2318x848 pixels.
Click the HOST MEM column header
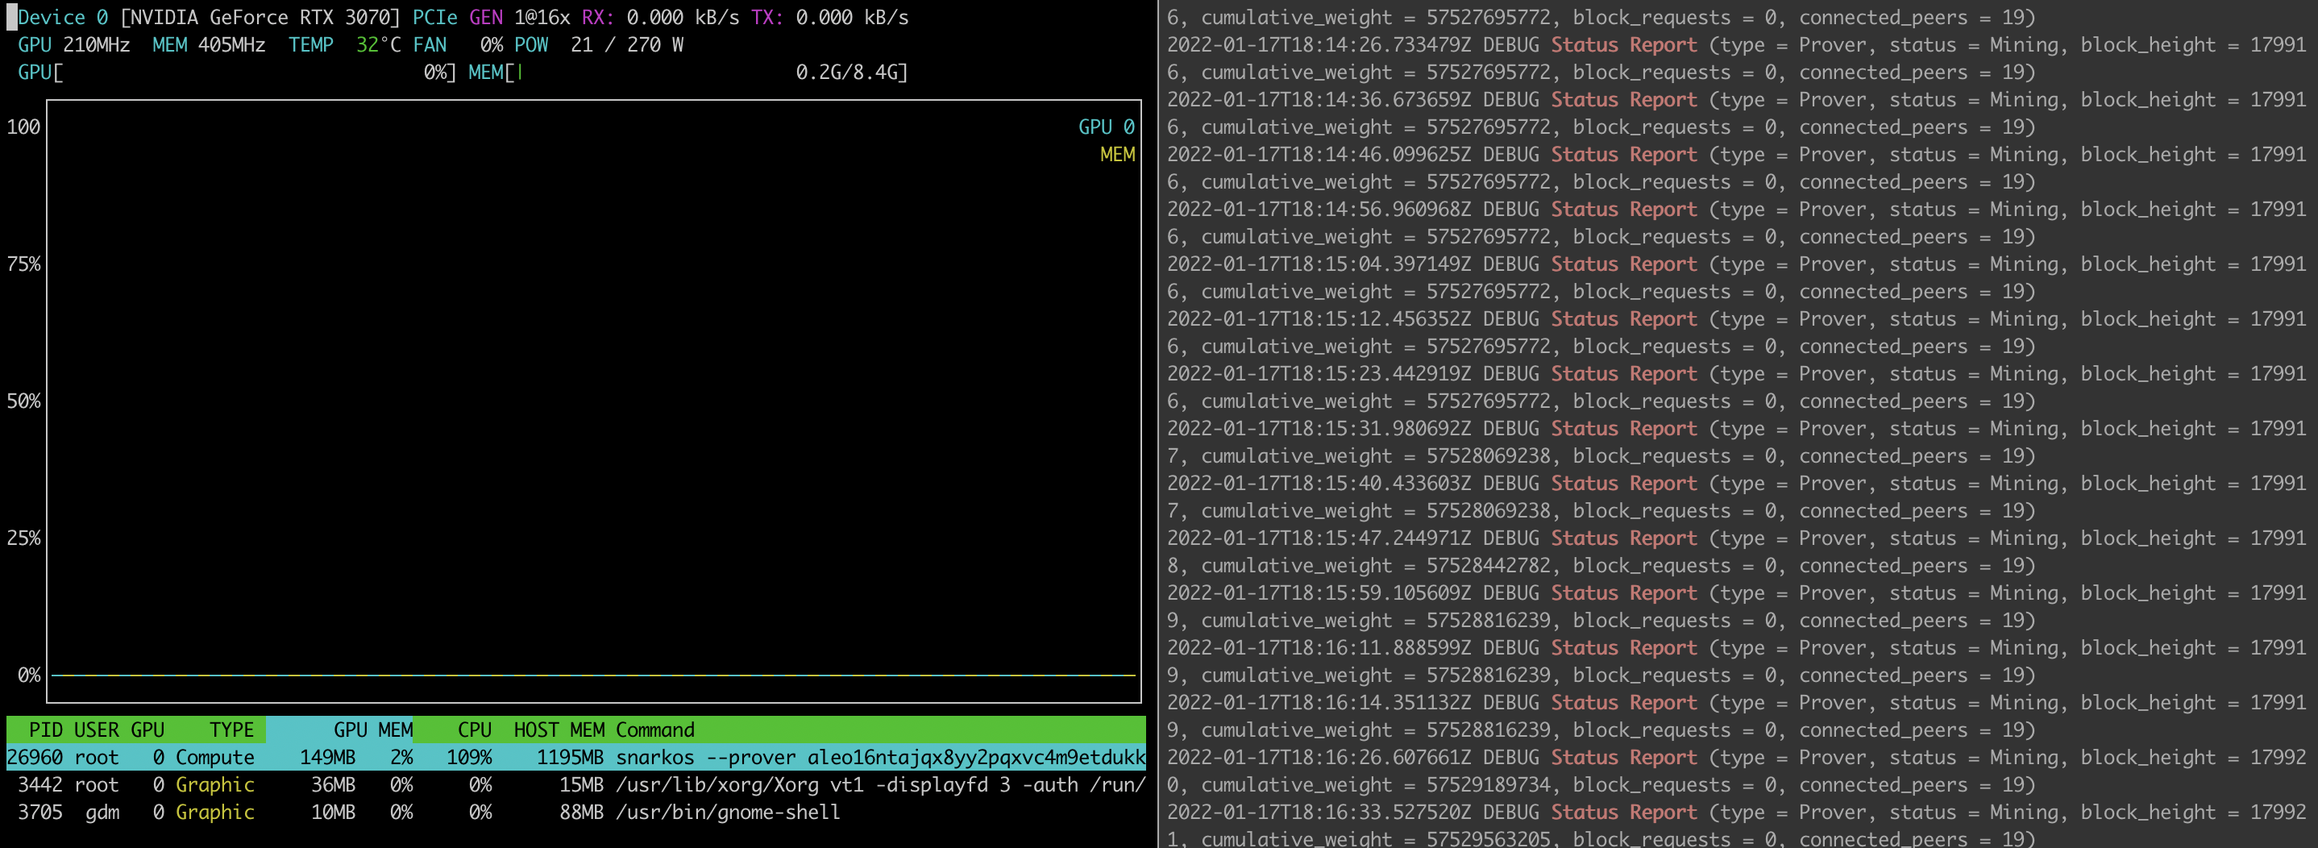(x=559, y=730)
